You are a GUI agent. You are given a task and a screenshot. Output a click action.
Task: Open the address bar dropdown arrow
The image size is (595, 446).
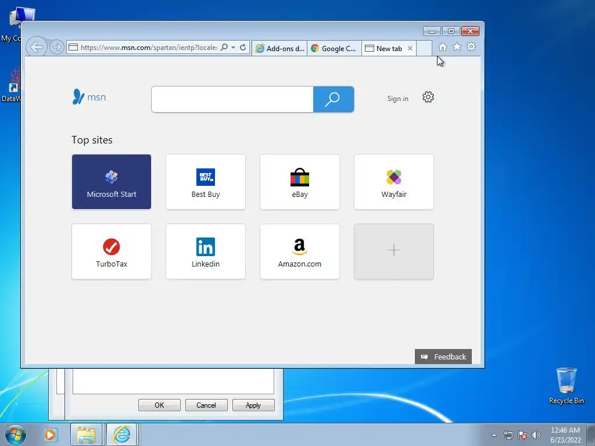pyautogui.click(x=234, y=48)
